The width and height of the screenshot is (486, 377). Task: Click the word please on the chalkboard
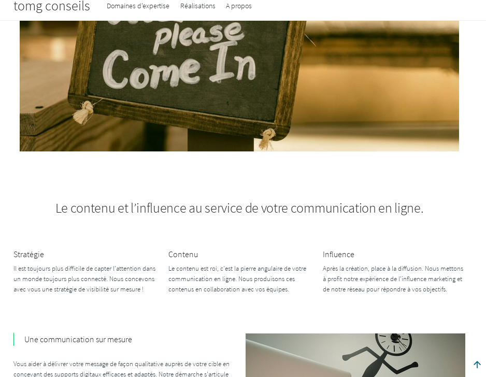coord(197,36)
